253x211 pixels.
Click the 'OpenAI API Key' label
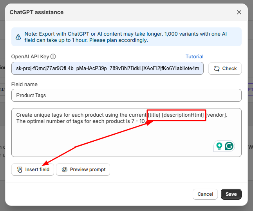(30, 57)
